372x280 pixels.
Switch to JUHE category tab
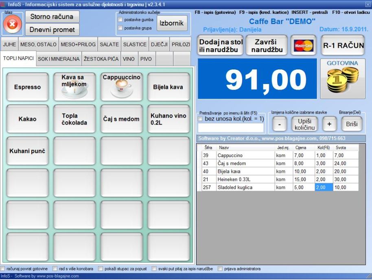click(x=9, y=44)
